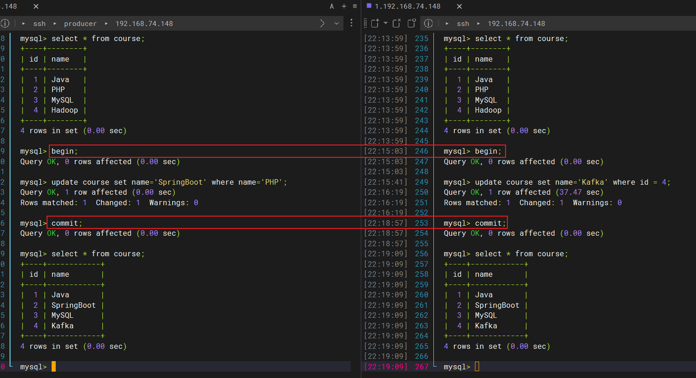Viewport: 696px width, 378px height.
Task: Click timestamp [22:15:41] on line 249
Action: 385,182
